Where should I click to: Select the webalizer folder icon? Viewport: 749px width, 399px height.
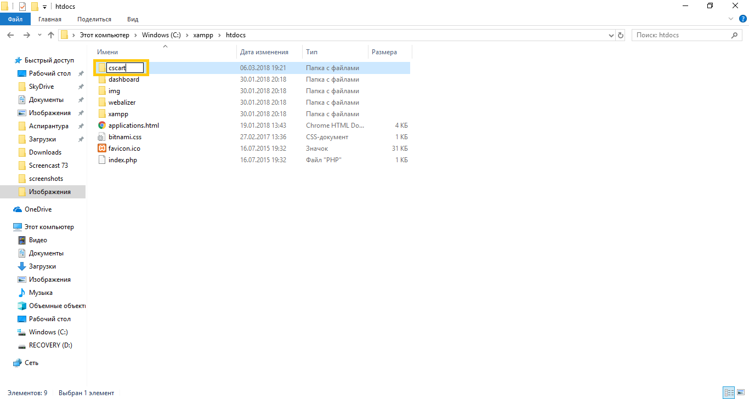[x=102, y=102]
